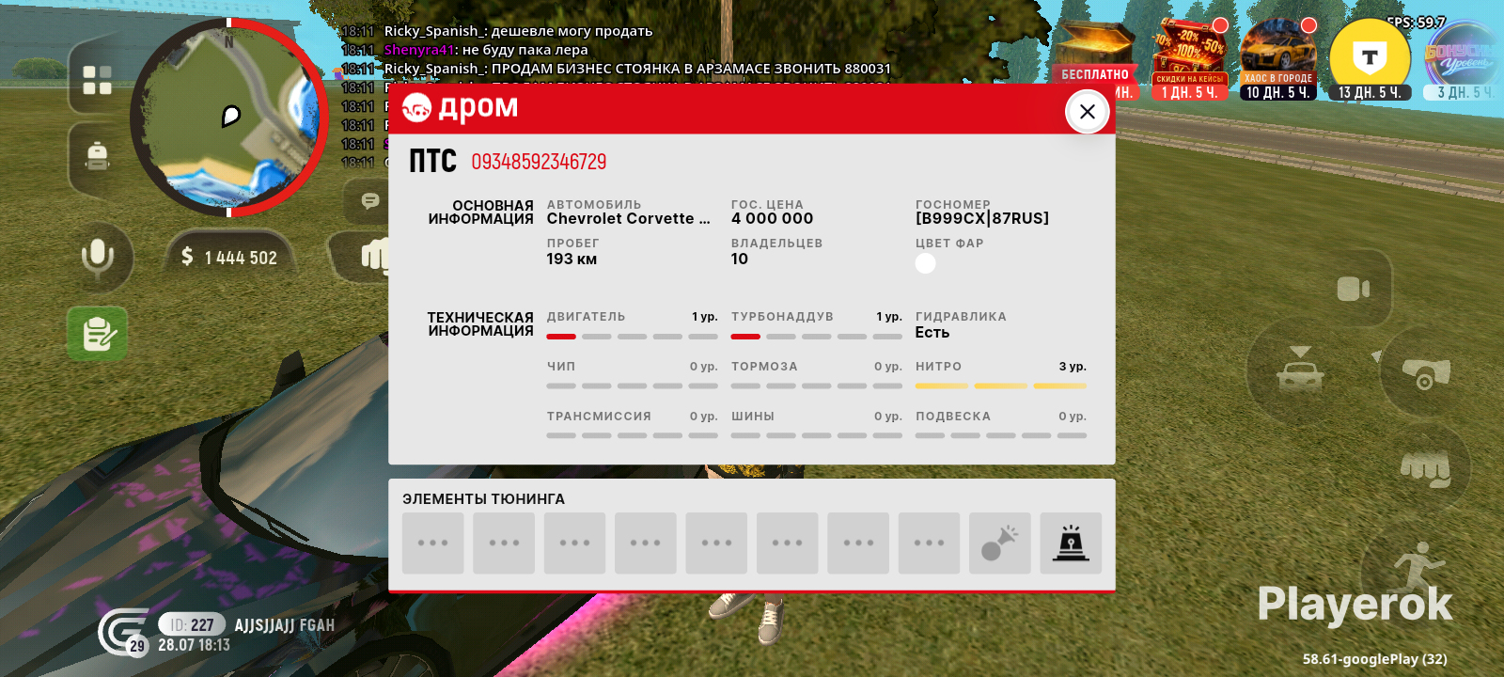The image size is (1504, 677).
Task: Tap the fist punch button on right
Action: point(1425,467)
